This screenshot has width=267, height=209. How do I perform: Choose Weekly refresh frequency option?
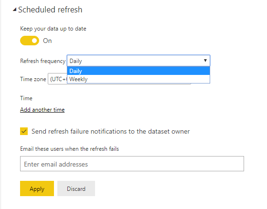139,79
